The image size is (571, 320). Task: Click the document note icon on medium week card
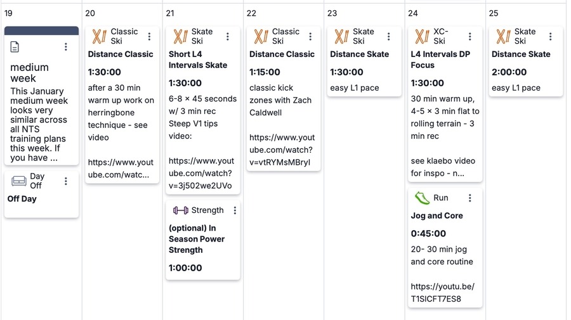tap(15, 47)
